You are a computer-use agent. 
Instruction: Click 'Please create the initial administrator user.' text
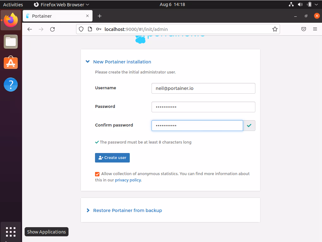click(135, 72)
